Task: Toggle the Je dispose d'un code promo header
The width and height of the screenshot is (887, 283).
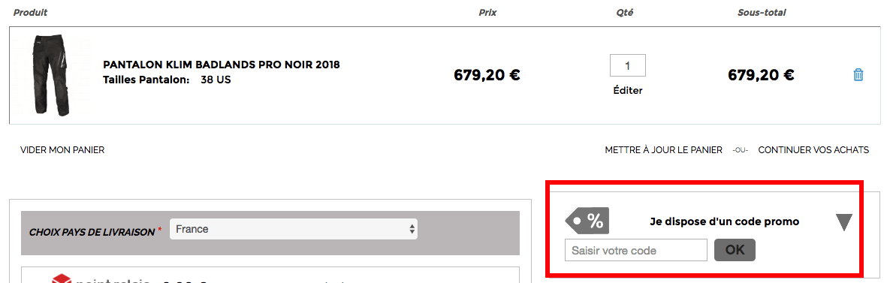Action: [x=725, y=222]
